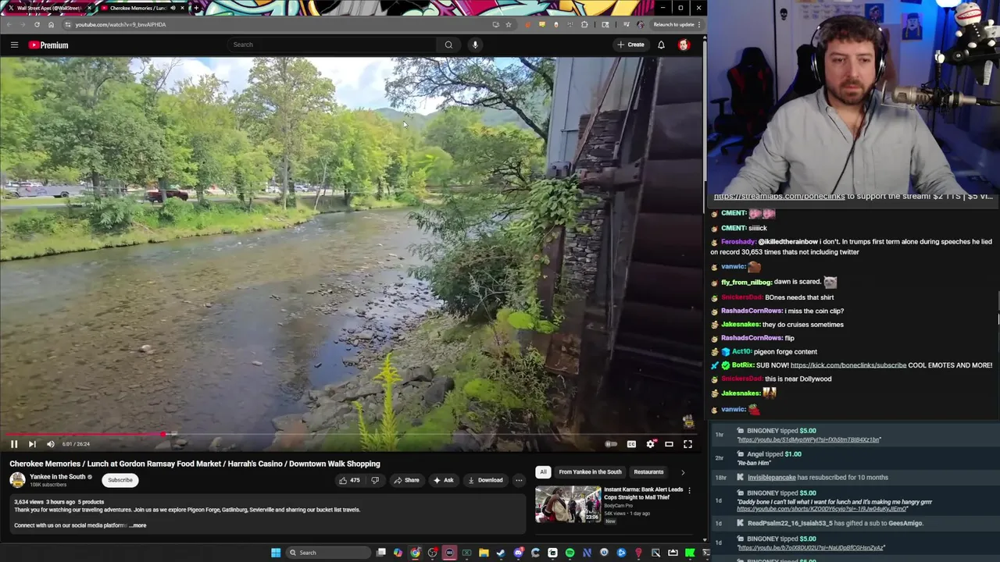1000x562 pixels.
Task: Open Excel from the taskbar
Action: (x=466, y=553)
